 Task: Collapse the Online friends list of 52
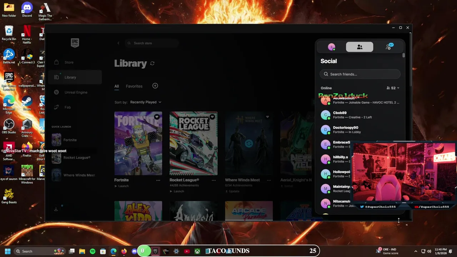pos(393,88)
